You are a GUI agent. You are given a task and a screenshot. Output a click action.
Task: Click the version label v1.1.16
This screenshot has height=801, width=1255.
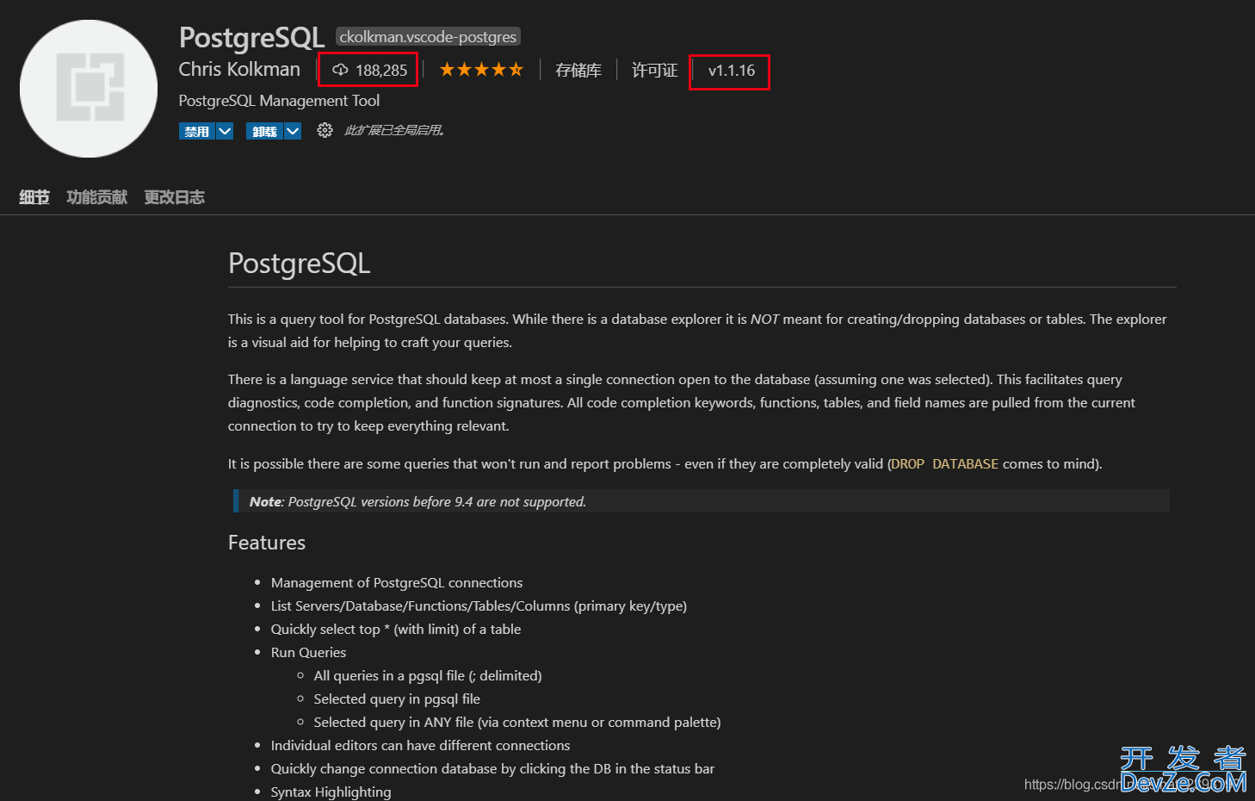pos(732,71)
